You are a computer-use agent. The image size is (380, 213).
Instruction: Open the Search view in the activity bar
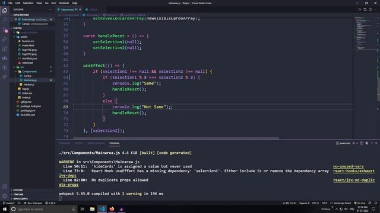5,20
